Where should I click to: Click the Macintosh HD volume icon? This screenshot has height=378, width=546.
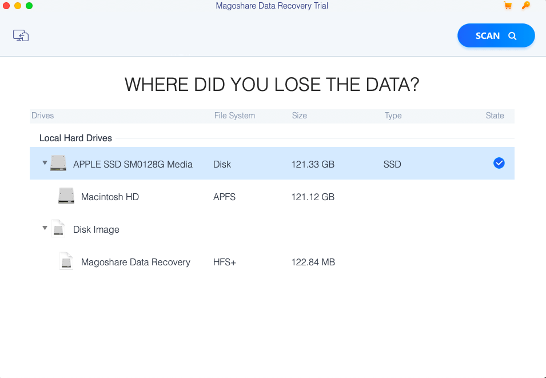66,196
